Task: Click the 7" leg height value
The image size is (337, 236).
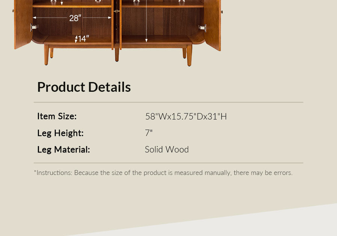Action: click(149, 133)
